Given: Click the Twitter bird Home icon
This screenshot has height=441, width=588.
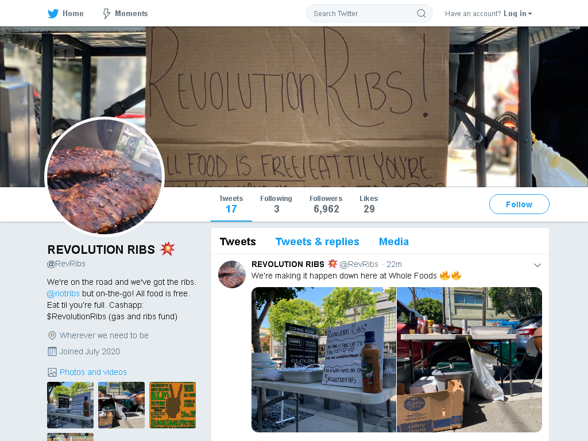Looking at the screenshot, I should pos(53,14).
